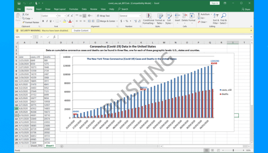Apply percent style

click(x=127, y=21)
